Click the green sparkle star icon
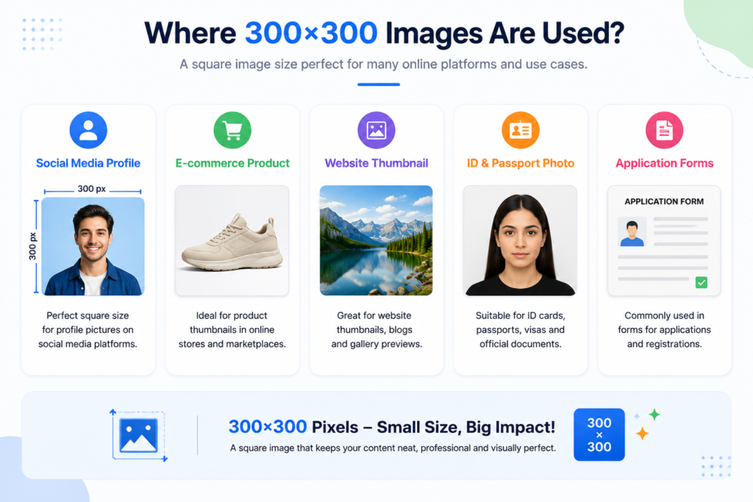 click(x=654, y=415)
